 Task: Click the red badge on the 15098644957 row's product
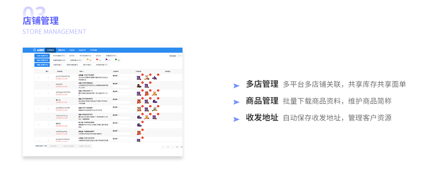pos(142,130)
